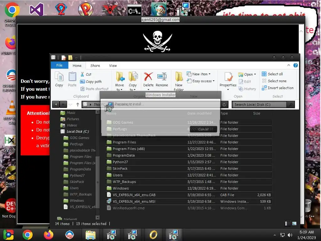Click Select all in the ribbon
The height and width of the screenshot is (241, 321).
[x=272, y=74]
